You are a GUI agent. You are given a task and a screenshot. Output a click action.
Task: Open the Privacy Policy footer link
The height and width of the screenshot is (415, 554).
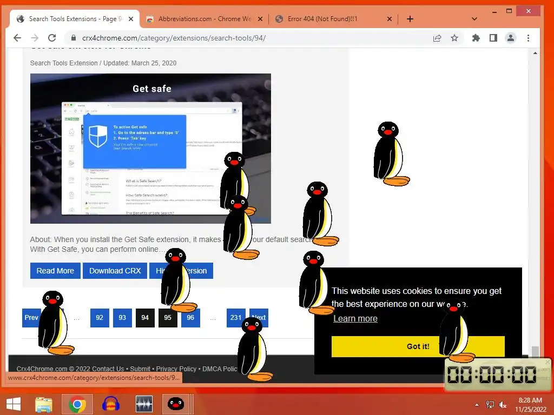(176, 369)
